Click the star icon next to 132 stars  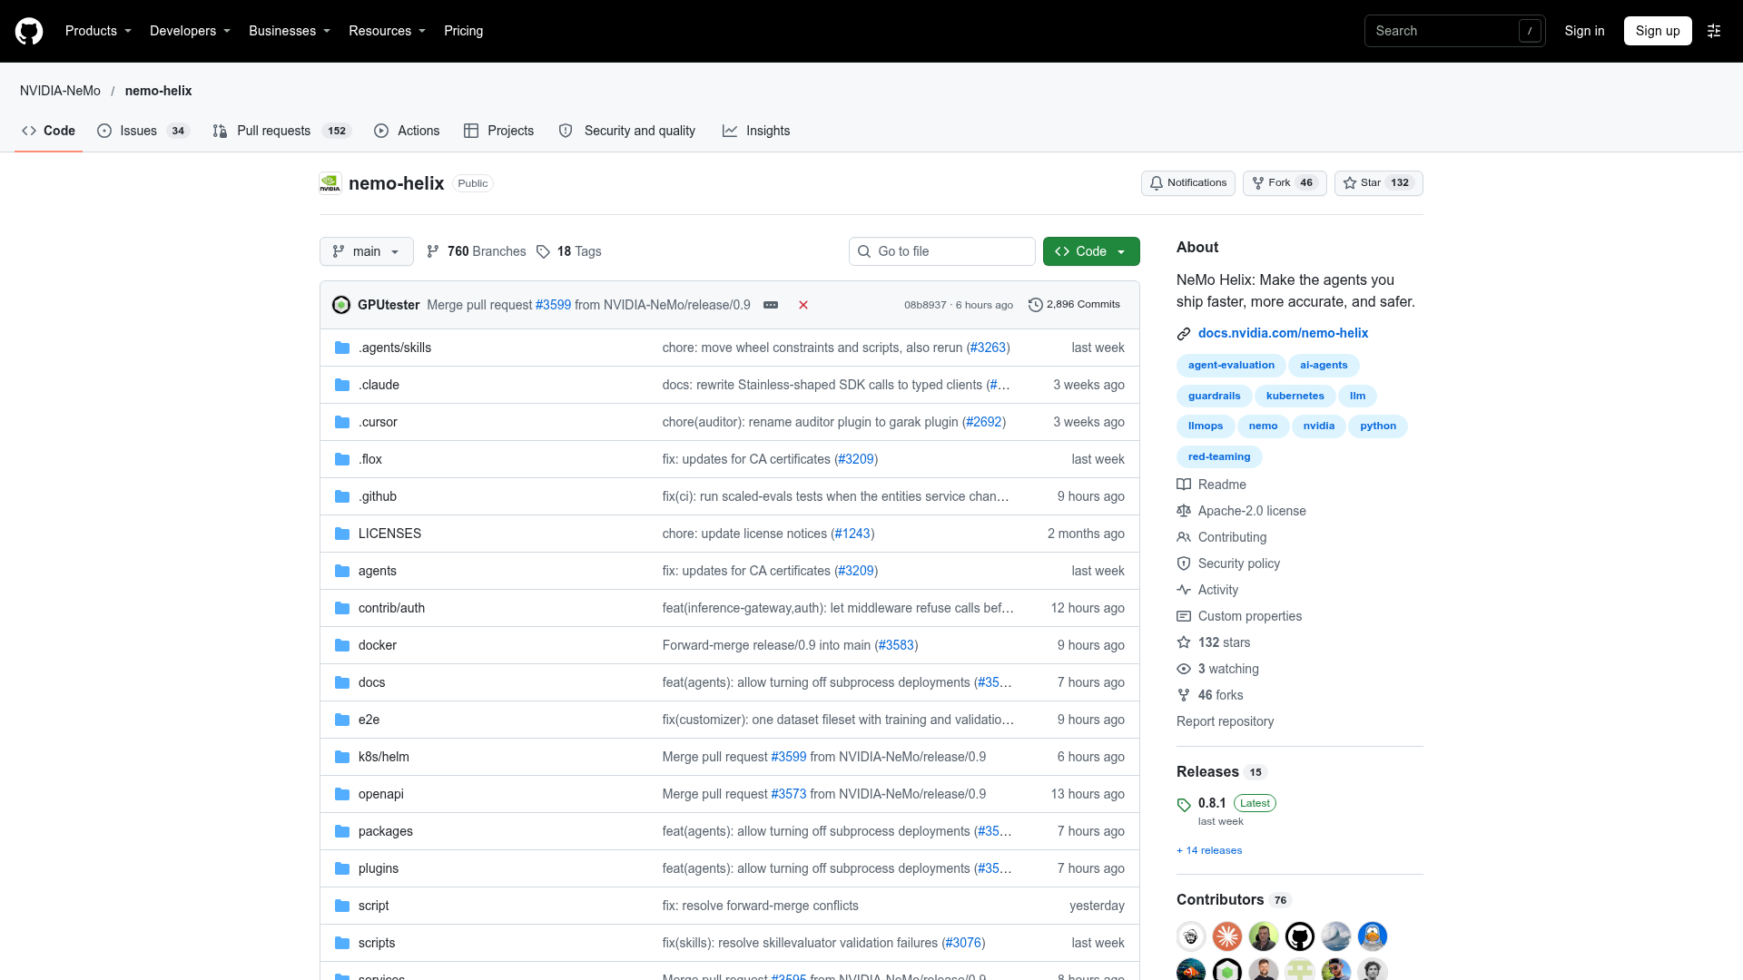pyautogui.click(x=1184, y=642)
